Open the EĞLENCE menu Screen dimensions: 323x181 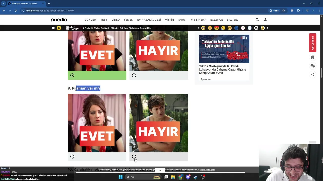tap(217, 20)
